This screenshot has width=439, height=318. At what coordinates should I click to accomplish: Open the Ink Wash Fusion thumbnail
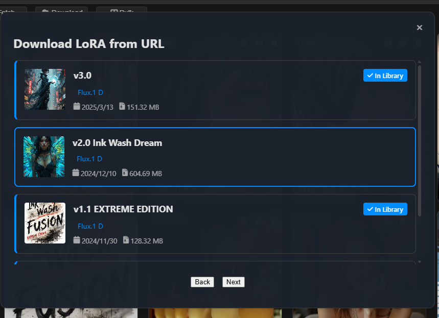click(x=45, y=223)
